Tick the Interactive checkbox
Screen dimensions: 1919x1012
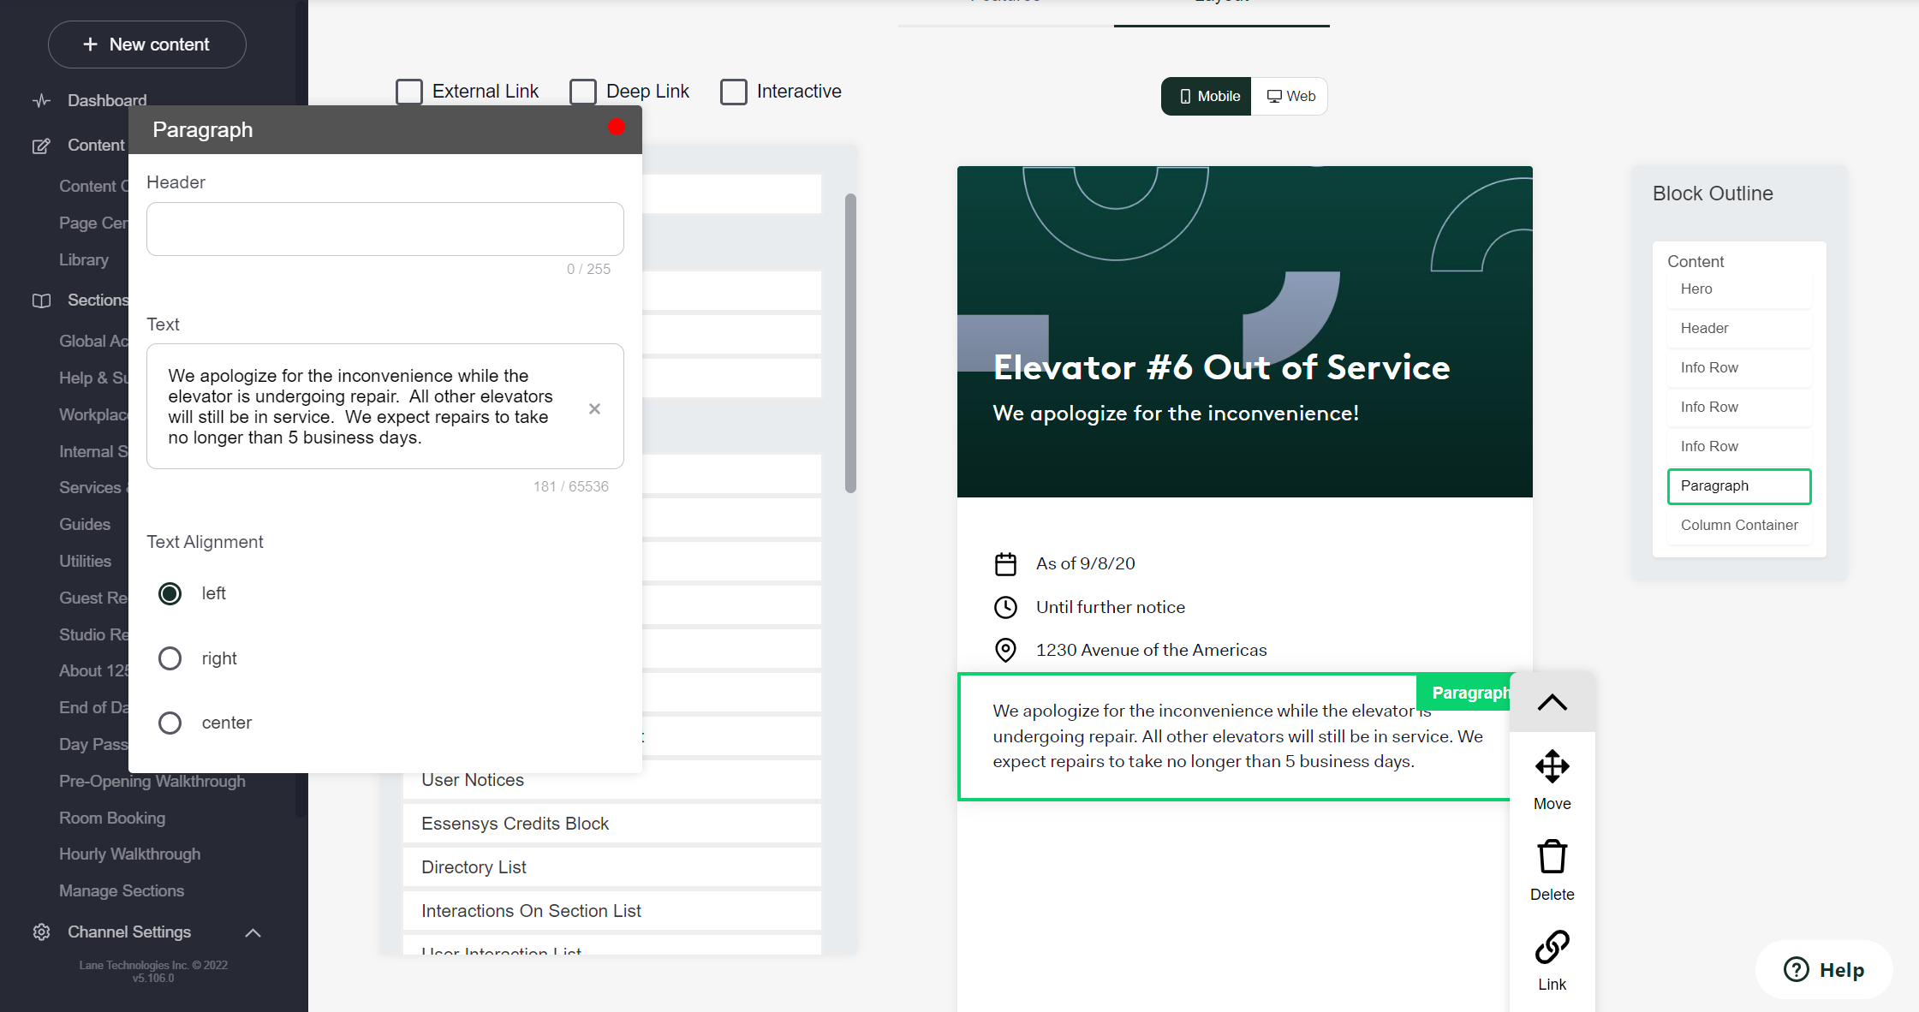(x=734, y=92)
